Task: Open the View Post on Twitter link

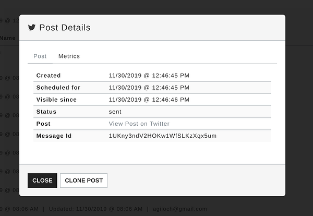Action: pos(139,124)
